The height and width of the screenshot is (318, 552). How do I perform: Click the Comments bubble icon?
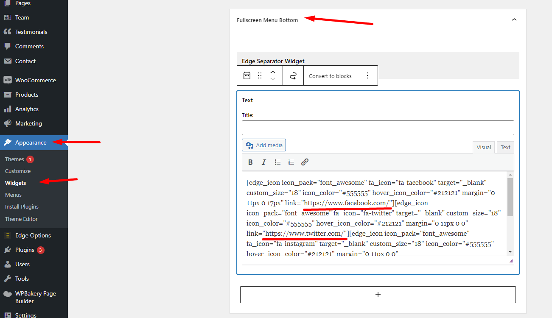(x=8, y=46)
